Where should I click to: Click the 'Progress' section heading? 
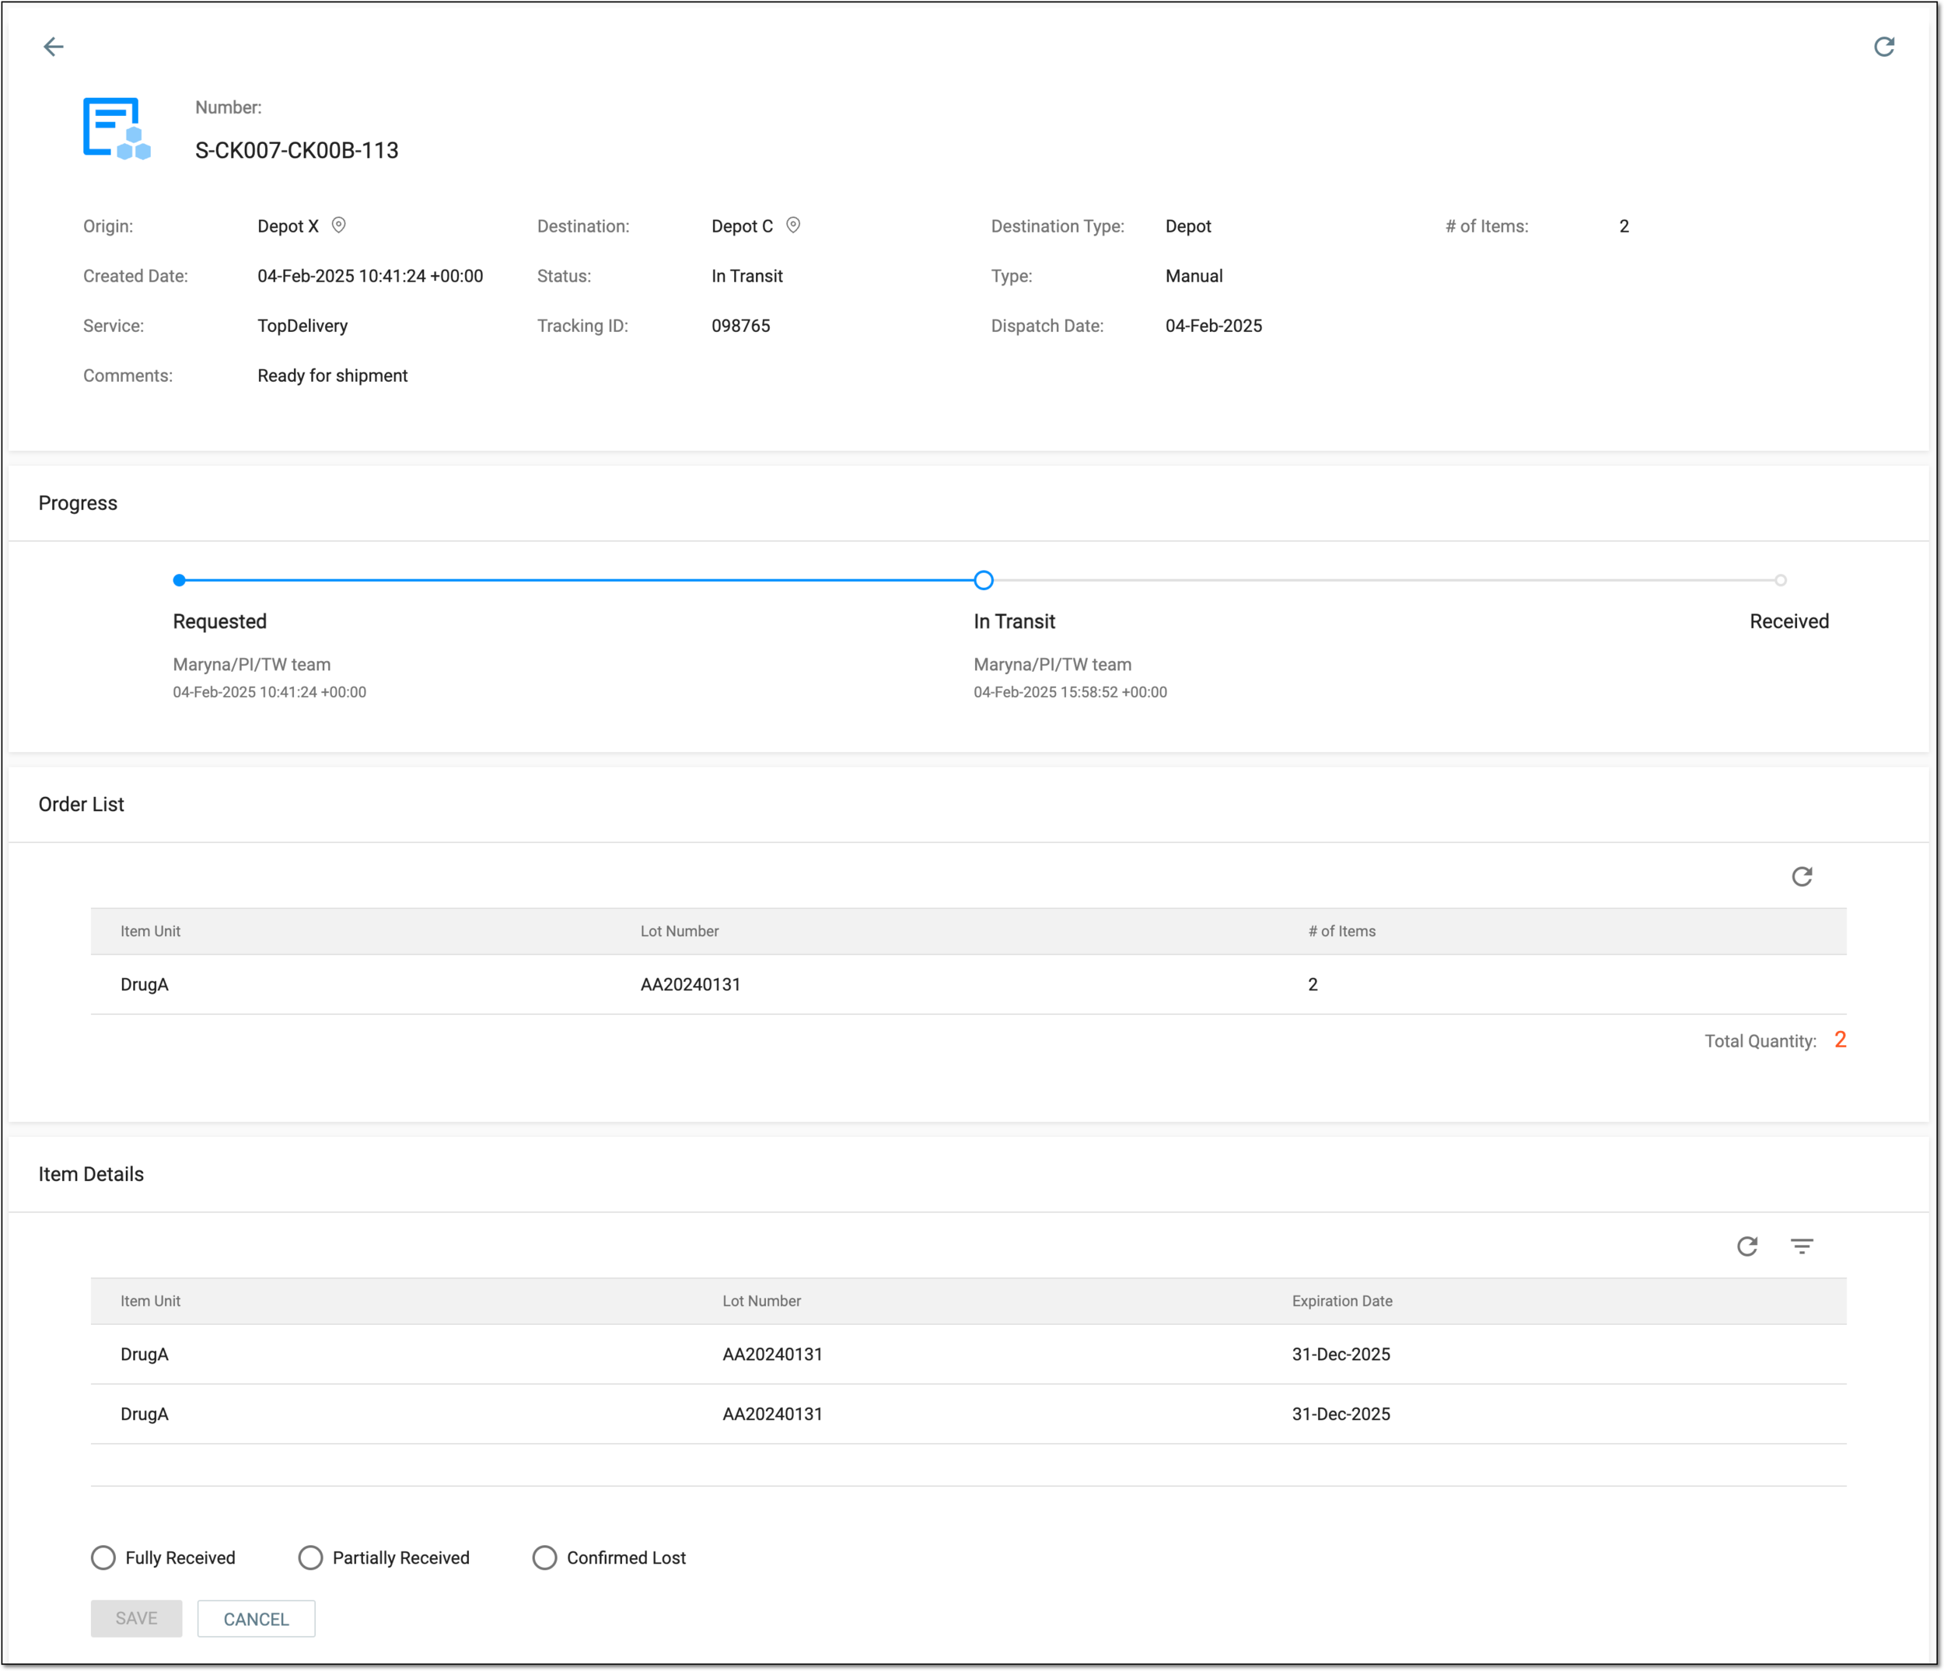(x=78, y=503)
